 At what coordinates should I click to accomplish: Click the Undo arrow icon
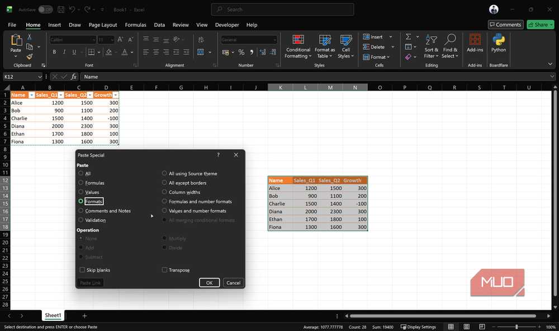tap(72, 10)
